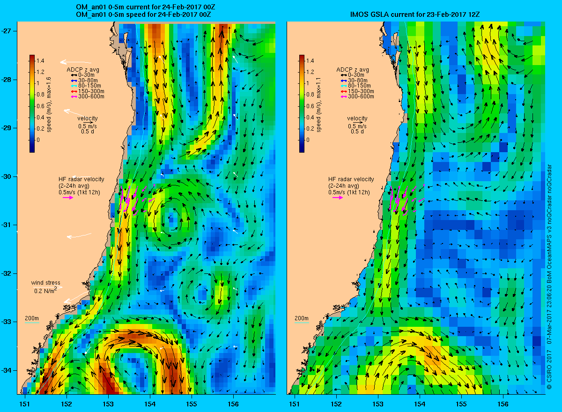Click '(2-24h avg)' text in left map
The image size is (562, 412).
[x=74, y=185]
